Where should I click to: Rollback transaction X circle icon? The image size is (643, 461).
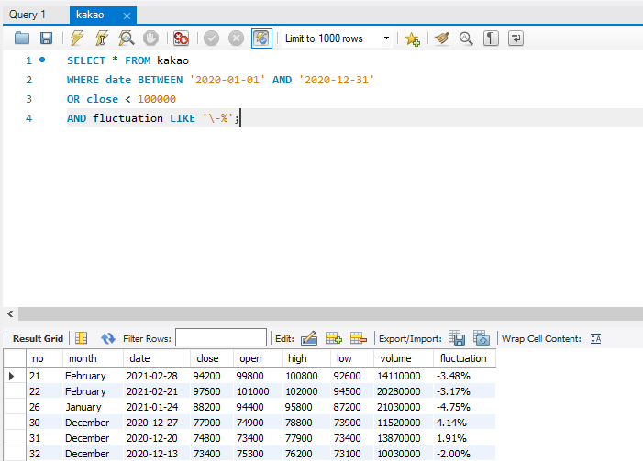(x=236, y=38)
